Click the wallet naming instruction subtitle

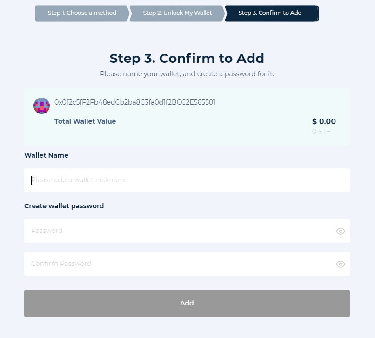coord(187,74)
